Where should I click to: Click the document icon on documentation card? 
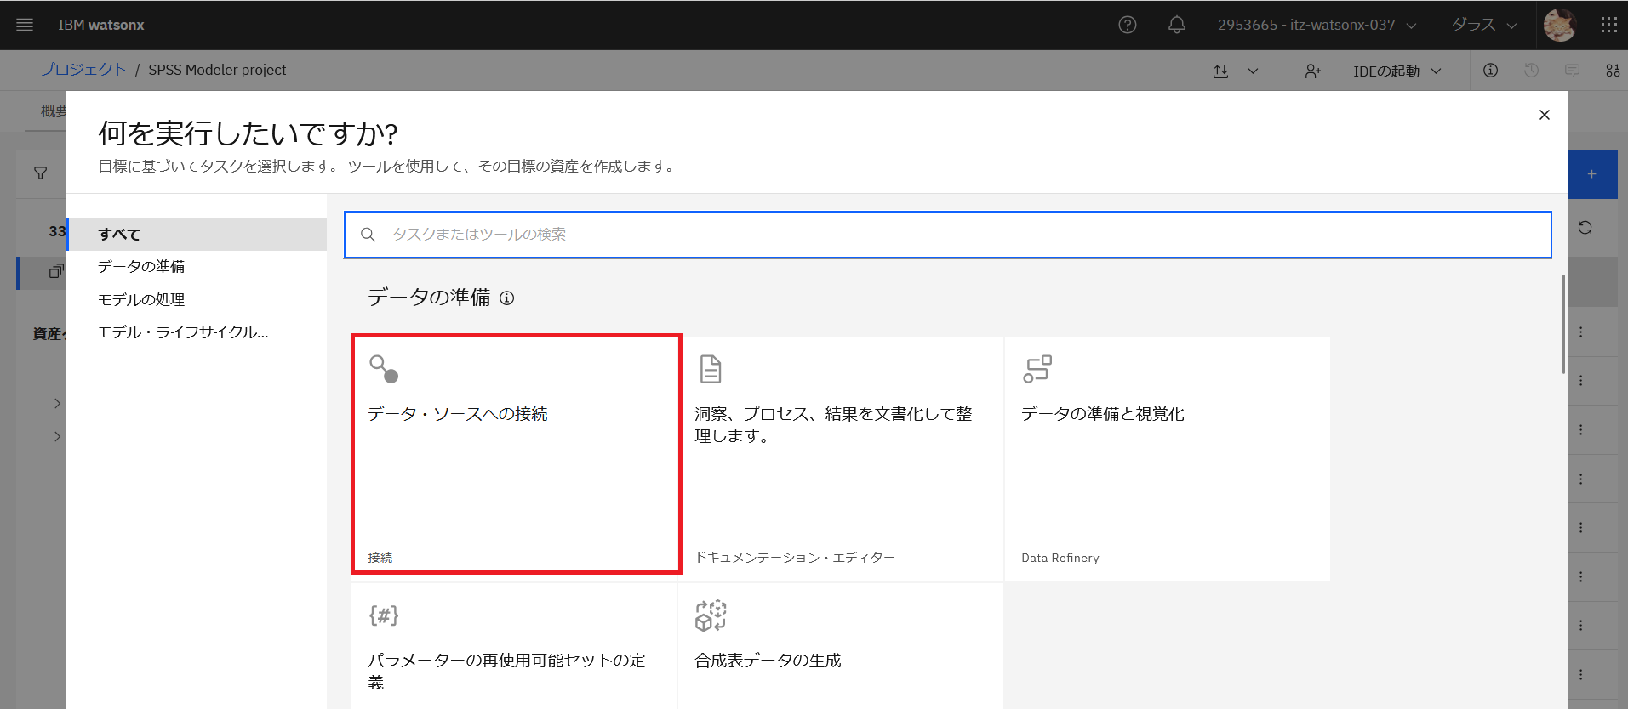[x=711, y=369]
